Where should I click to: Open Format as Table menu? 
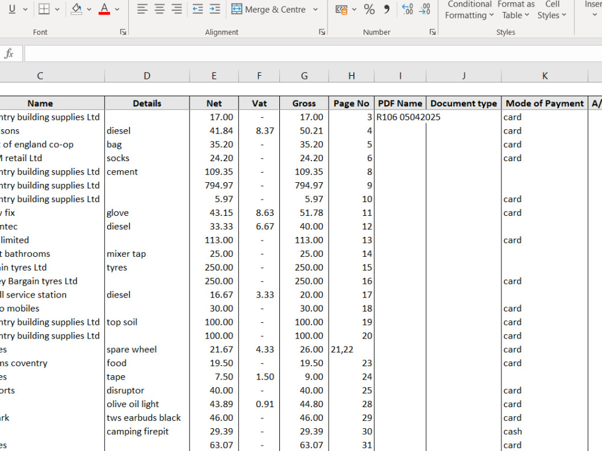tap(516, 10)
